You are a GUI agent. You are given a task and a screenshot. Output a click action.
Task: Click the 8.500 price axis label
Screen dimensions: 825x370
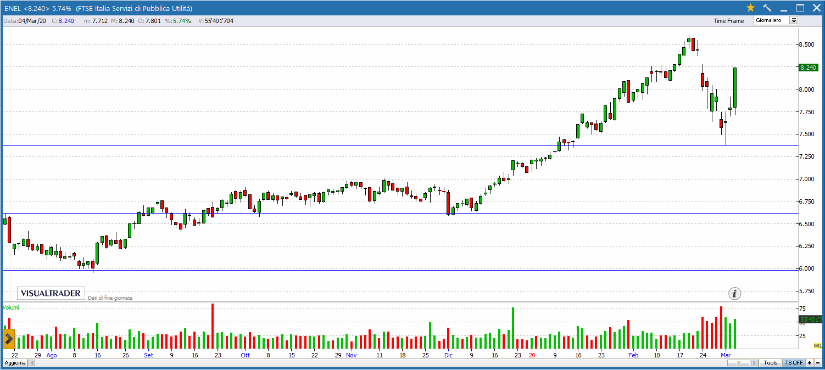[807, 44]
